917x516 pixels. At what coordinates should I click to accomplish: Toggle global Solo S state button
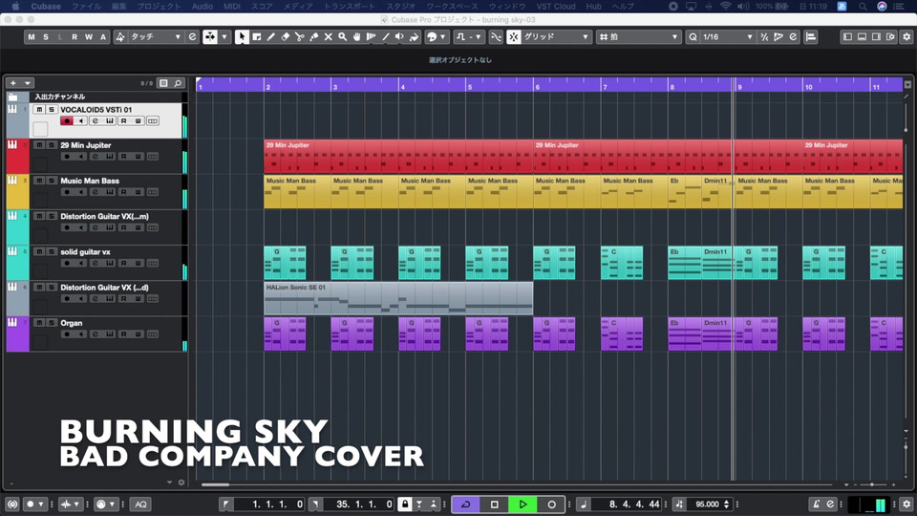pos(46,37)
